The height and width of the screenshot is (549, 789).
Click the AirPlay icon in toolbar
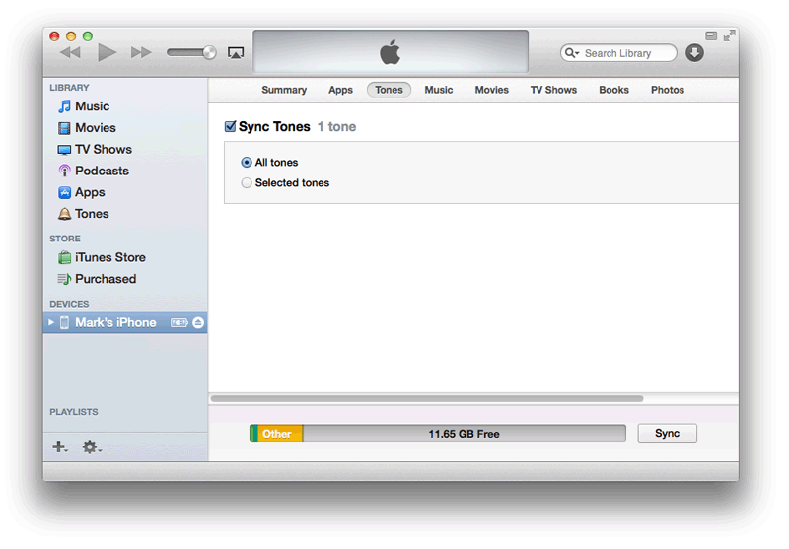click(x=236, y=53)
